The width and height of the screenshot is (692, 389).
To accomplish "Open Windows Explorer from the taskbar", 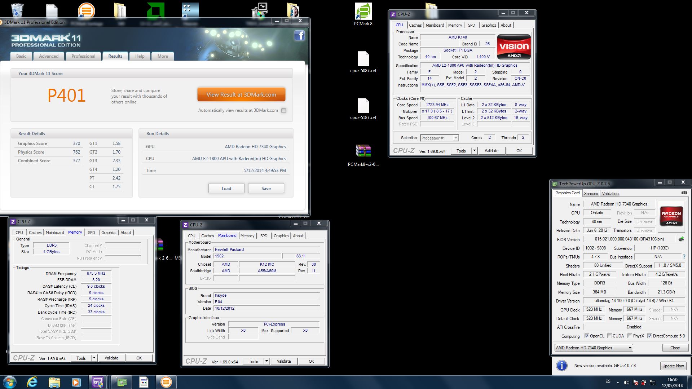I will [54, 382].
